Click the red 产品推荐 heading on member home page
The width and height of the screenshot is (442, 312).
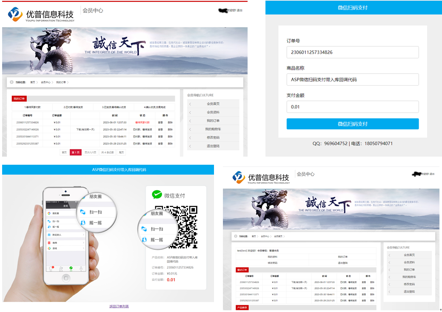click(x=242, y=307)
